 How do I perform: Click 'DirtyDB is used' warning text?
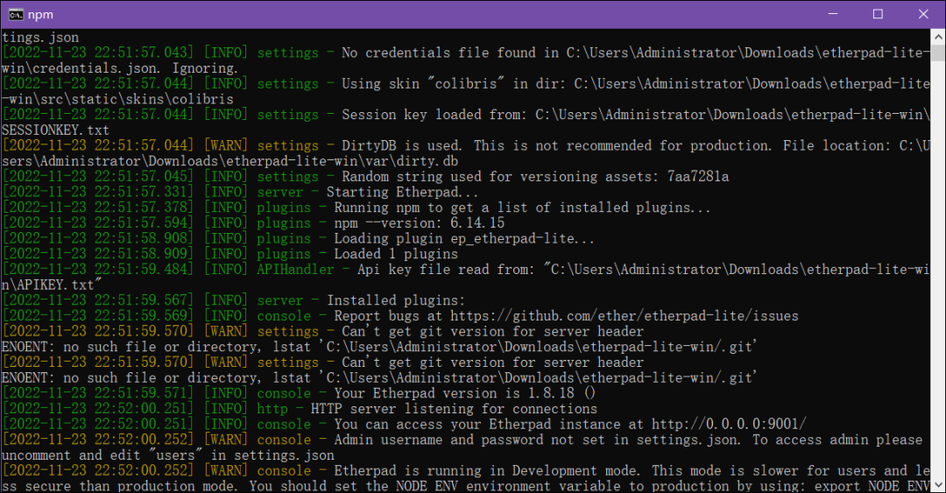click(x=401, y=145)
